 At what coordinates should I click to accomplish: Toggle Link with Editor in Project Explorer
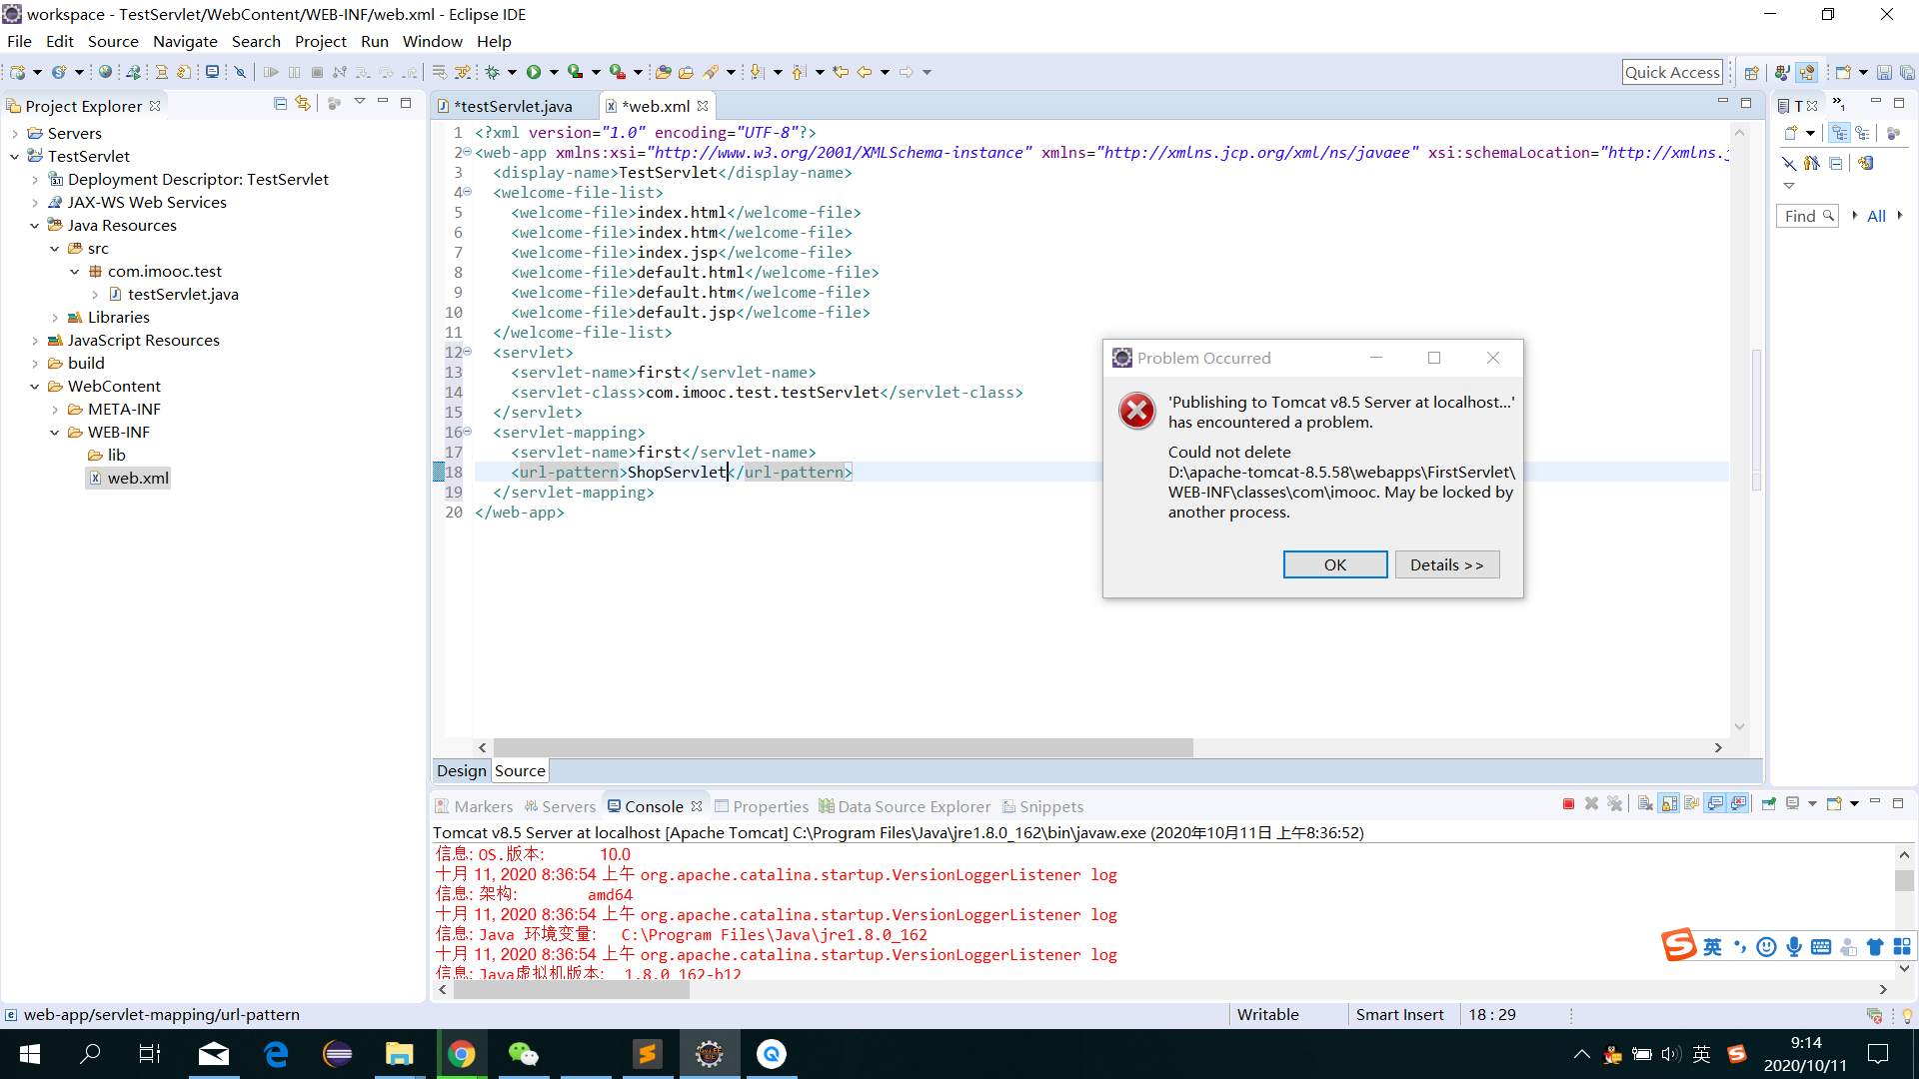click(x=303, y=104)
